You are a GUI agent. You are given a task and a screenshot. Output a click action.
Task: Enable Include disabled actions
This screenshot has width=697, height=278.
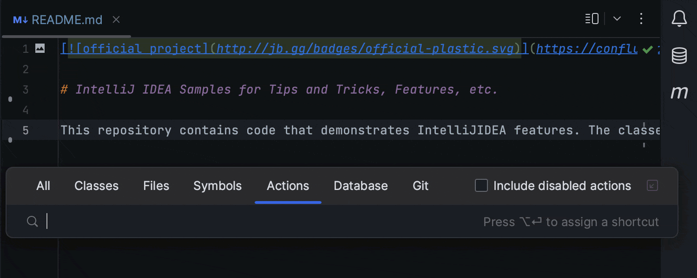pyautogui.click(x=481, y=185)
